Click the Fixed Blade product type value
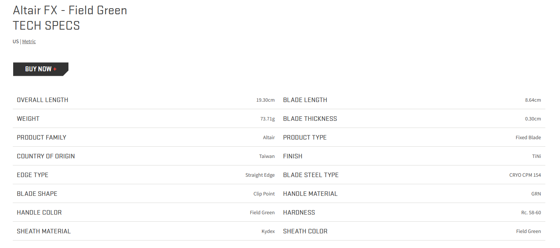560x248 pixels. tap(528, 138)
